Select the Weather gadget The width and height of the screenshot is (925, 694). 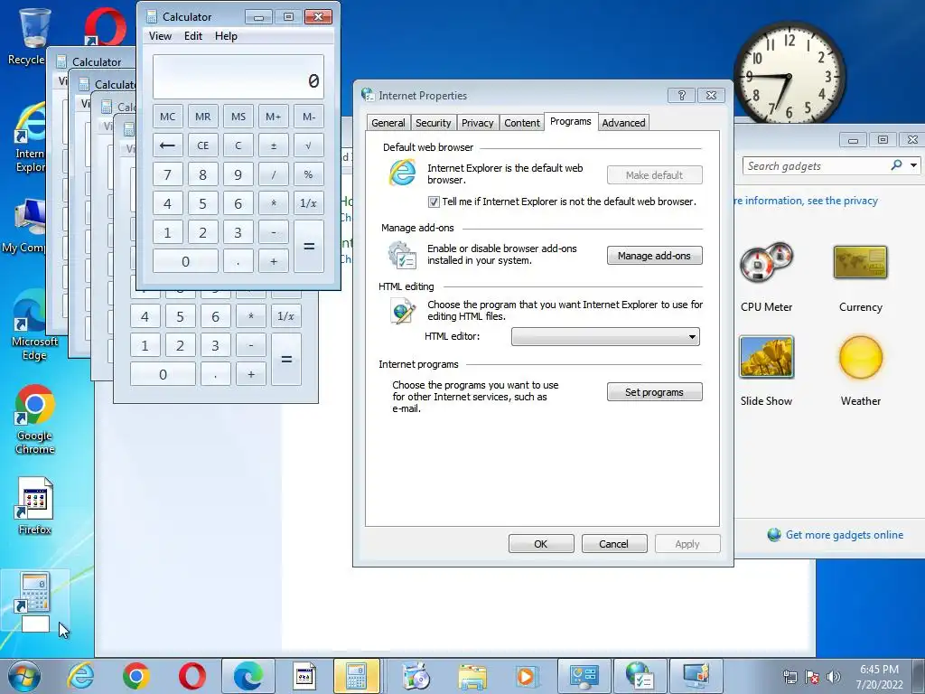pos(861,370)
